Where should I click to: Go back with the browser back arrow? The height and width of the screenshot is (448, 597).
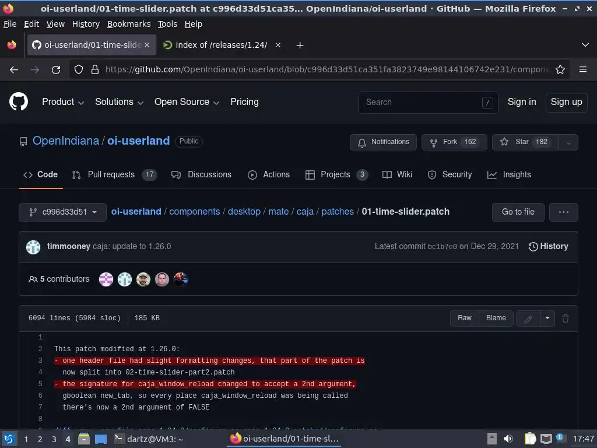(14, 70)
